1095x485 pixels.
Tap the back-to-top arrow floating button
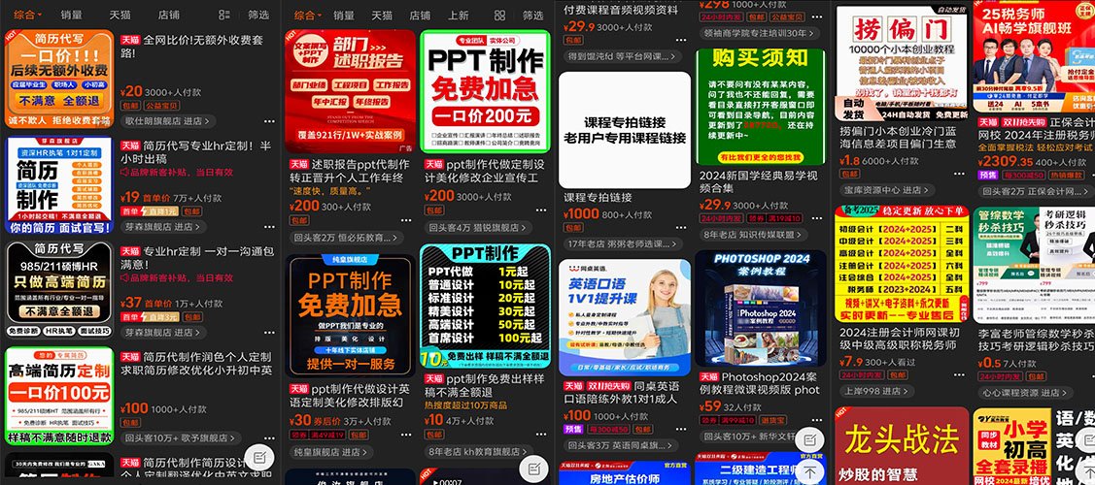810,469
